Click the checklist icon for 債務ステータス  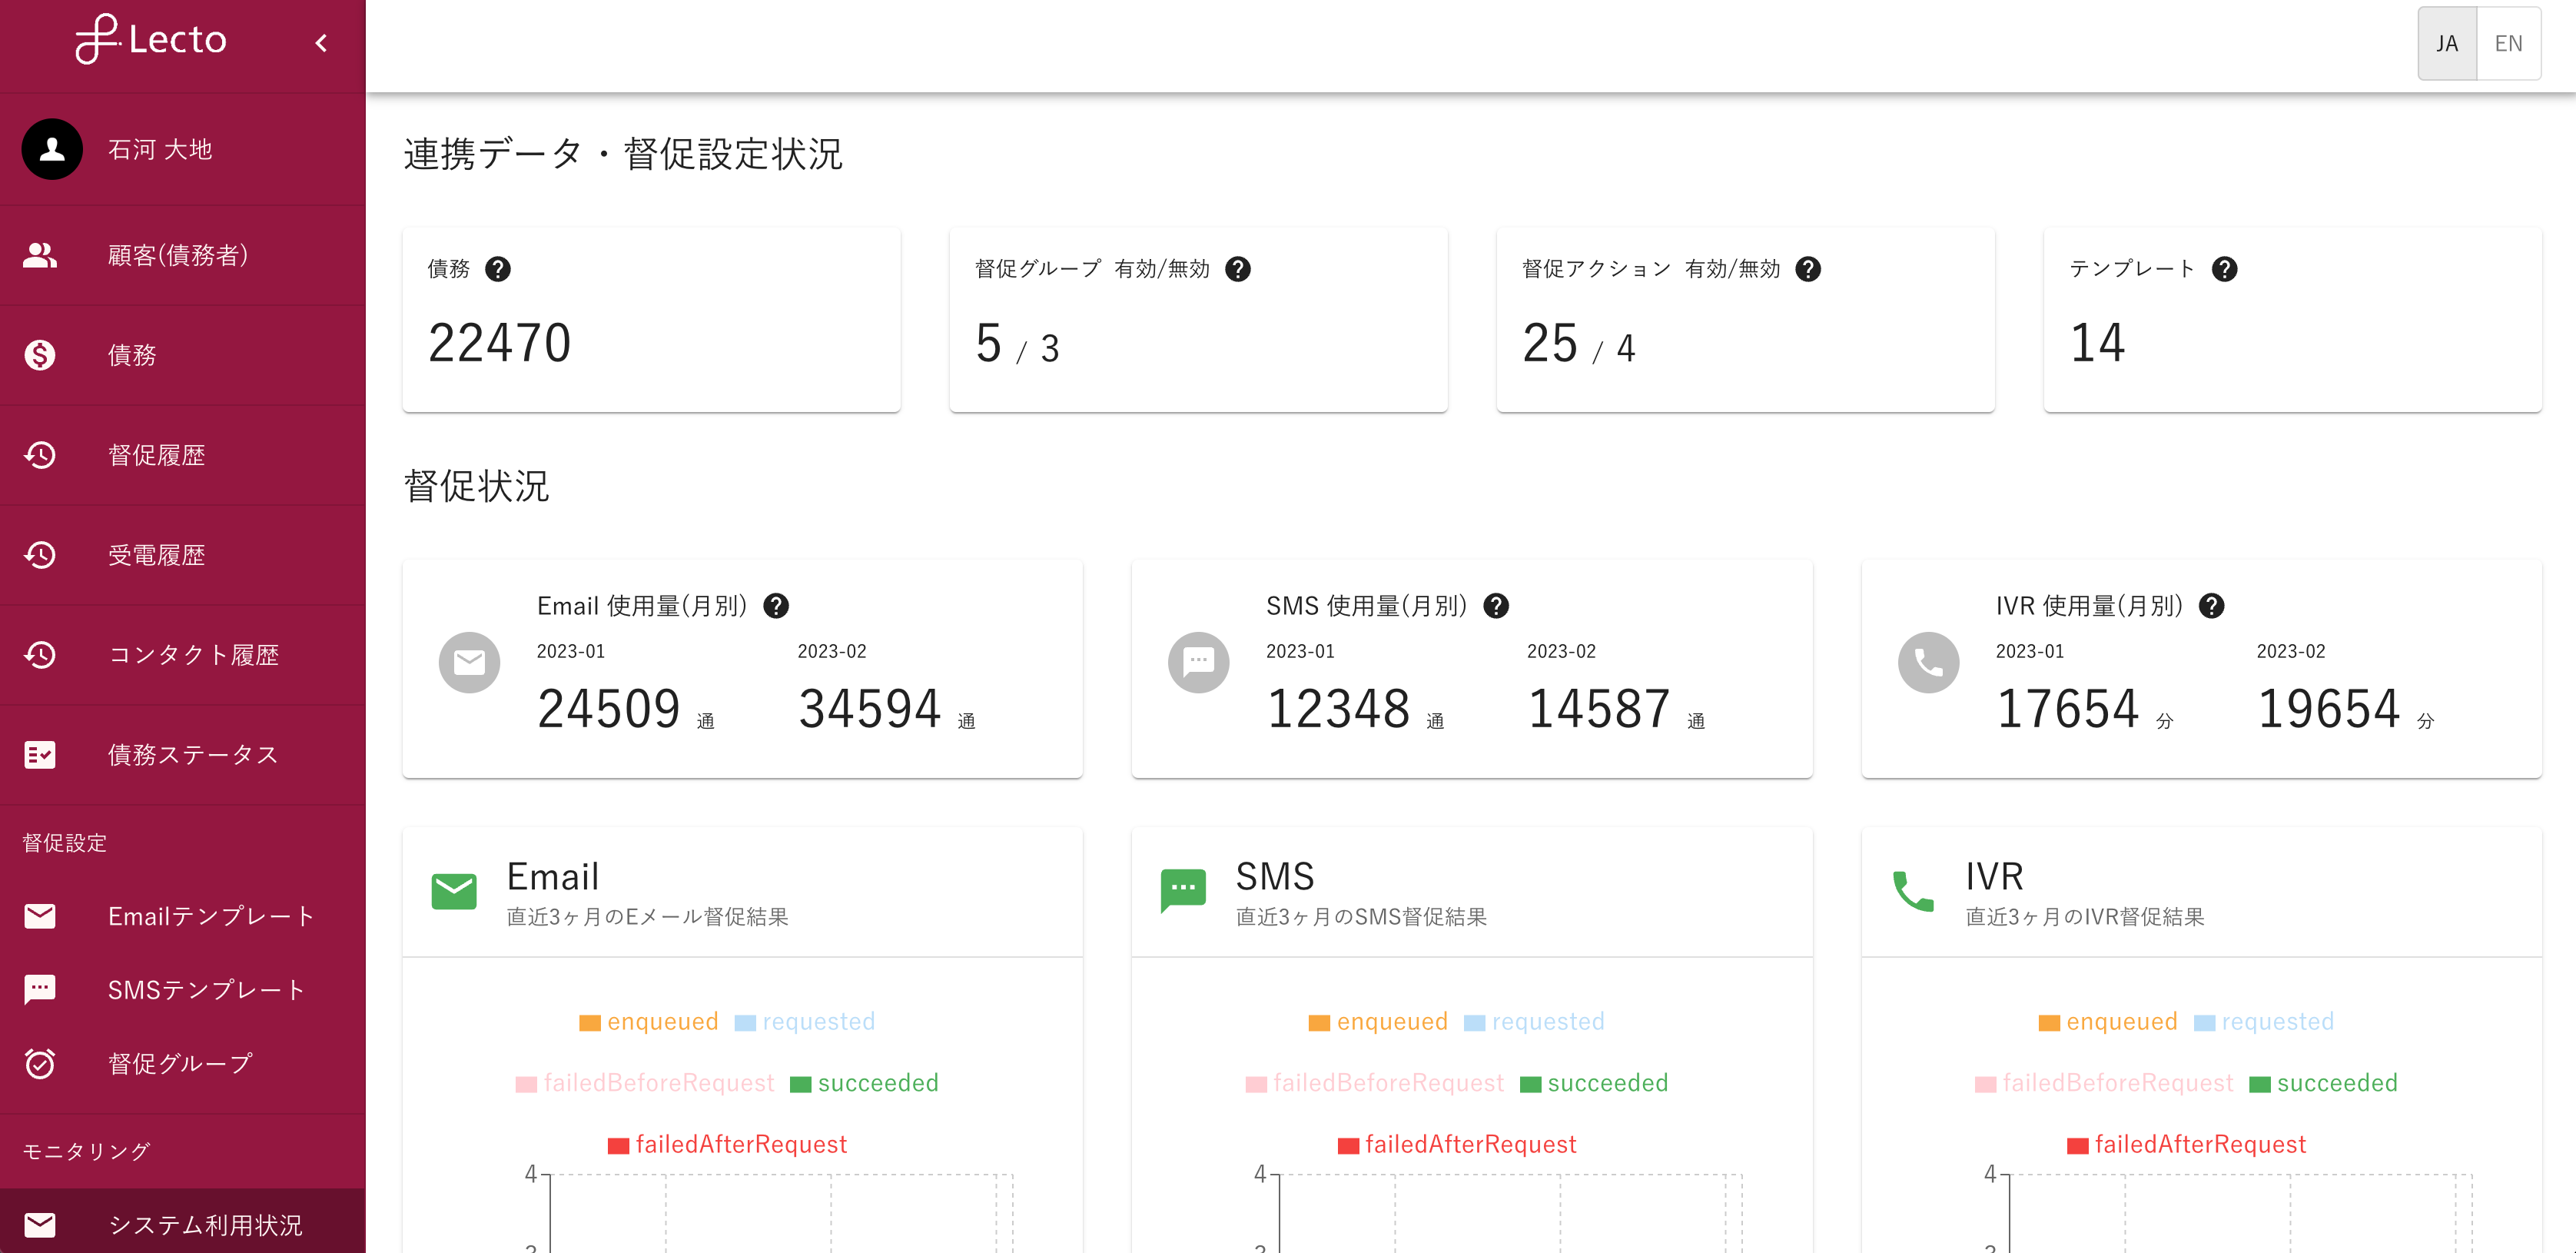coord(40,755)
